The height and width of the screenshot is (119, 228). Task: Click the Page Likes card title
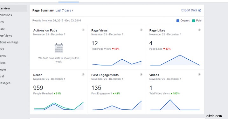(x=157, y=31)
